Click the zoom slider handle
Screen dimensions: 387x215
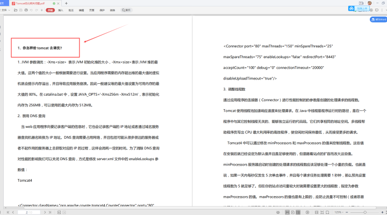(x=365, y=212)
